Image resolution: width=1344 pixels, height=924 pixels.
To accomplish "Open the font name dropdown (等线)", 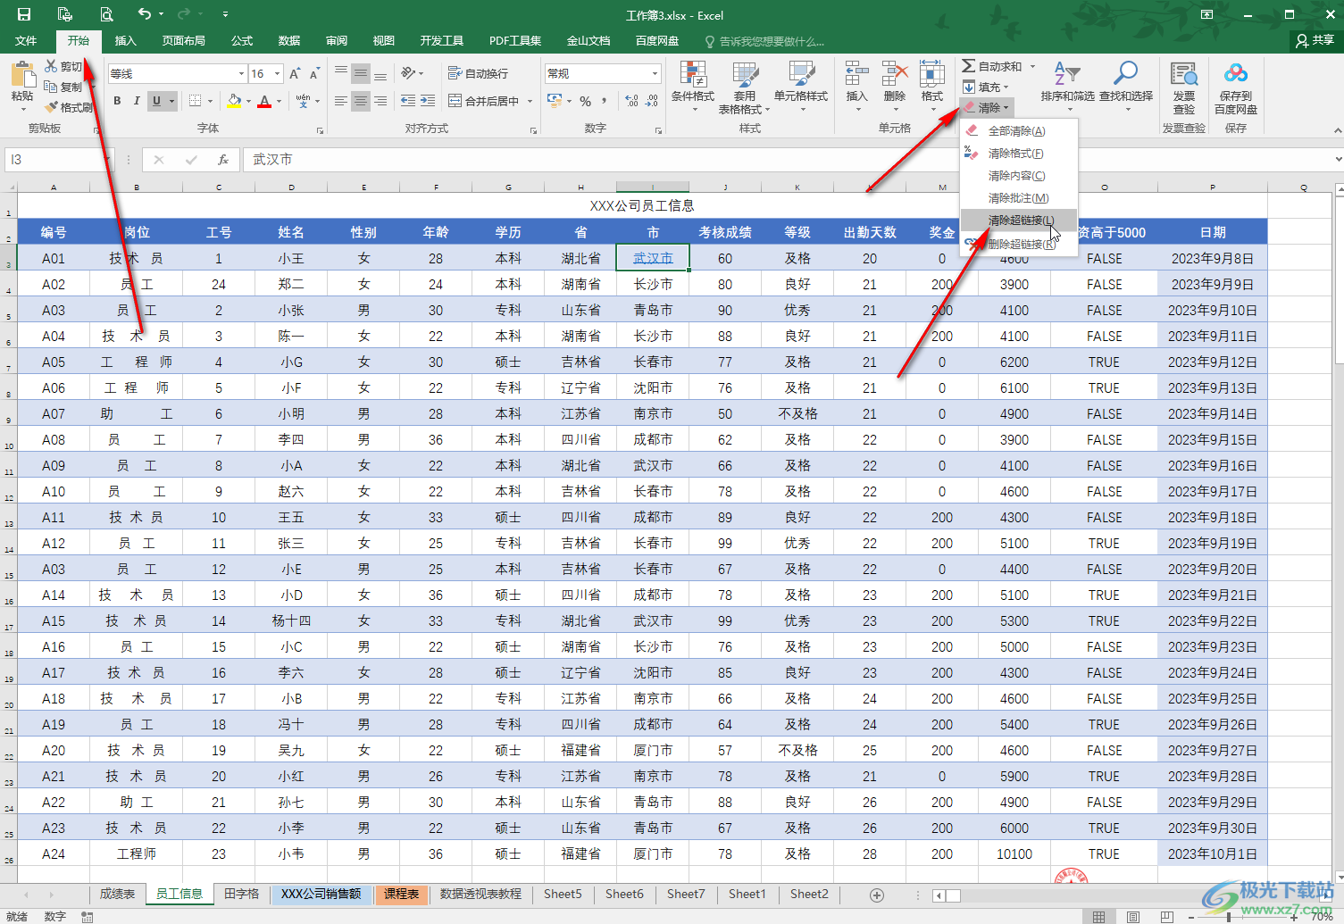I will point(241,74).
